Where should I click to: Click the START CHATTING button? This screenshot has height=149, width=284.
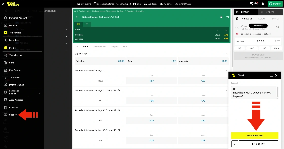coord(255,135)
